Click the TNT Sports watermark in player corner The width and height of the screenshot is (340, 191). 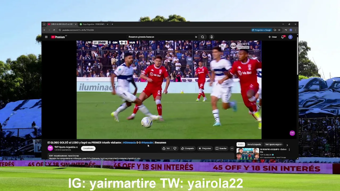[292, 133]
